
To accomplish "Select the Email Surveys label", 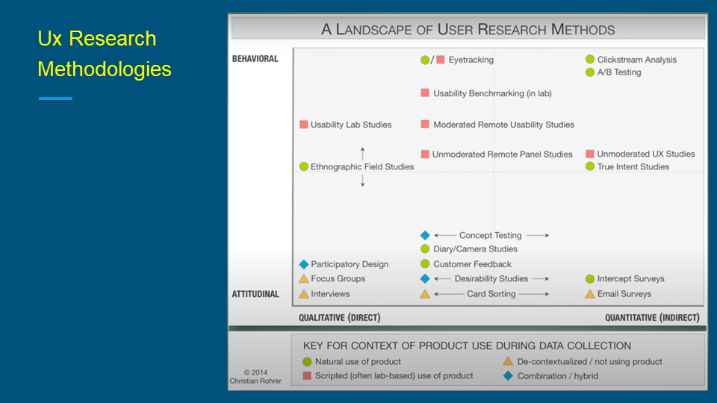I will pyautogui.click(x=624, y=294).
